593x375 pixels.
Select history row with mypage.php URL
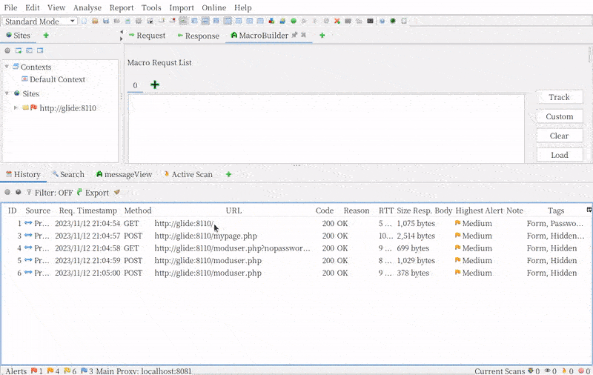[x=296, y=236]
